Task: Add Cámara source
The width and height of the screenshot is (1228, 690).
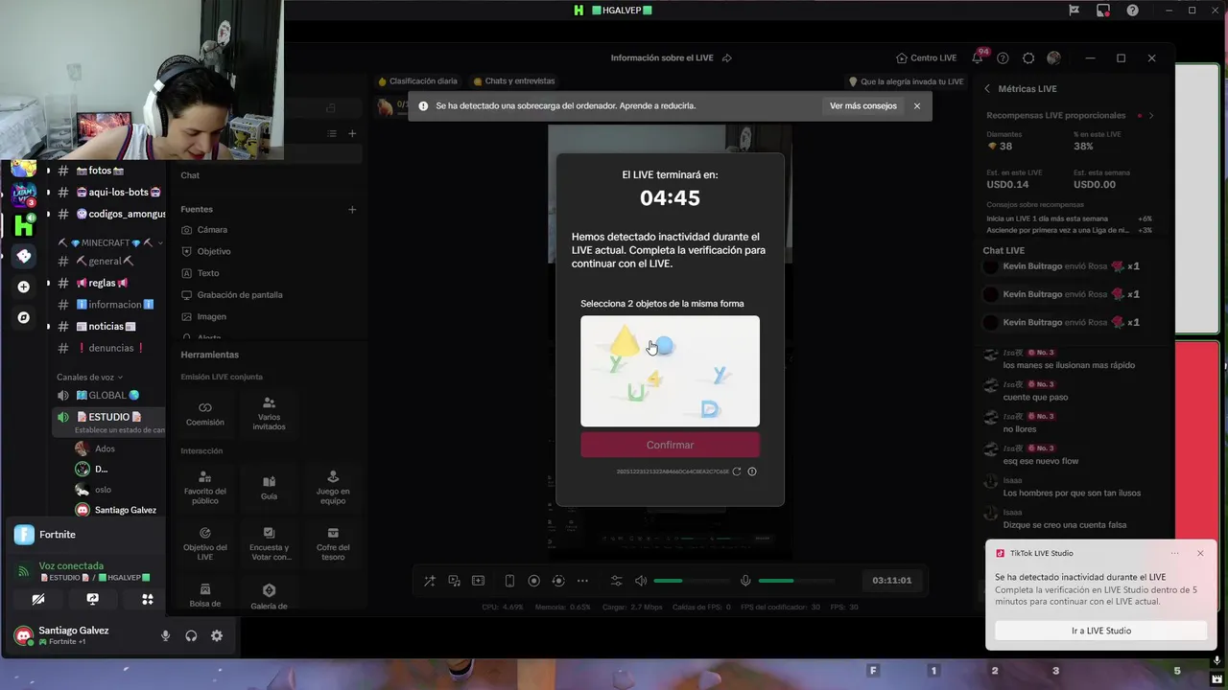Action: (204, 230)
